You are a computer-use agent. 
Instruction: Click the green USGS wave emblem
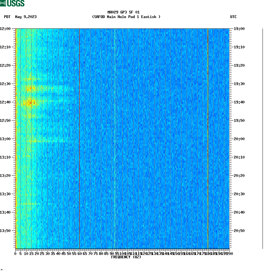pyautogui.click(x=4, y=3)
